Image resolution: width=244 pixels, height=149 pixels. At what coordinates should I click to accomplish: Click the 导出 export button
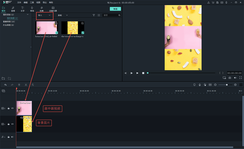point(115,9)
